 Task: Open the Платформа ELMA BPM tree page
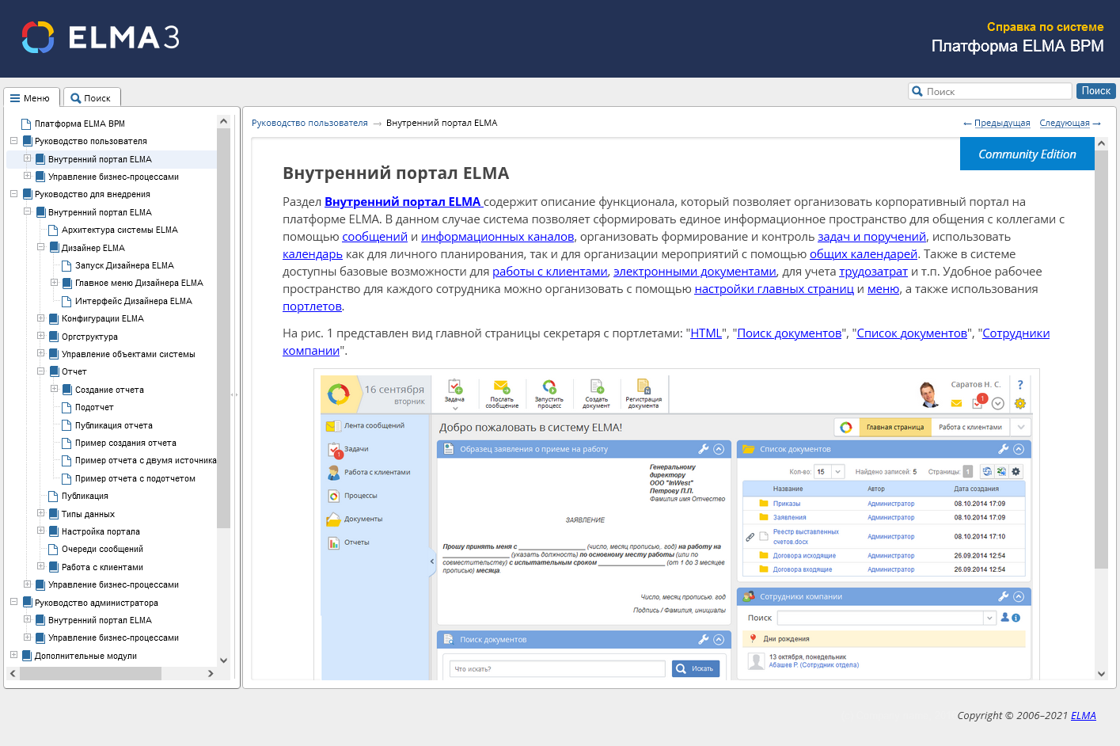click(x=79, y=124)
